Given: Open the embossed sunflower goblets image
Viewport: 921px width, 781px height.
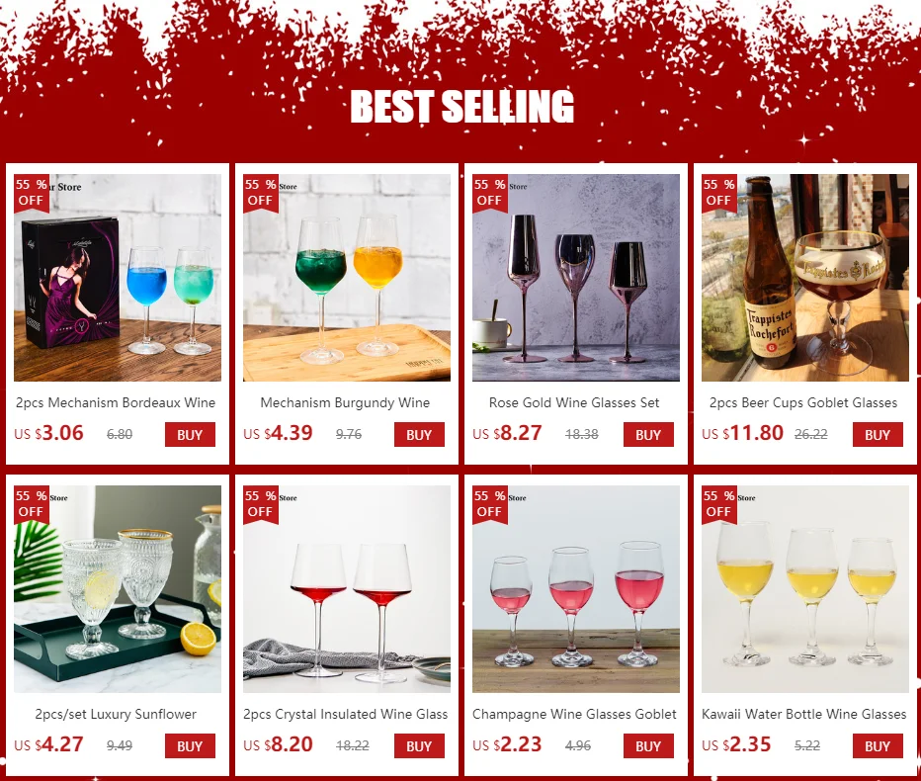Looking at the screenshot, I should tap(118, 589).
